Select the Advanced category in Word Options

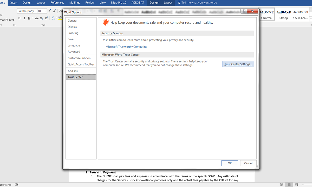(74, 51)
